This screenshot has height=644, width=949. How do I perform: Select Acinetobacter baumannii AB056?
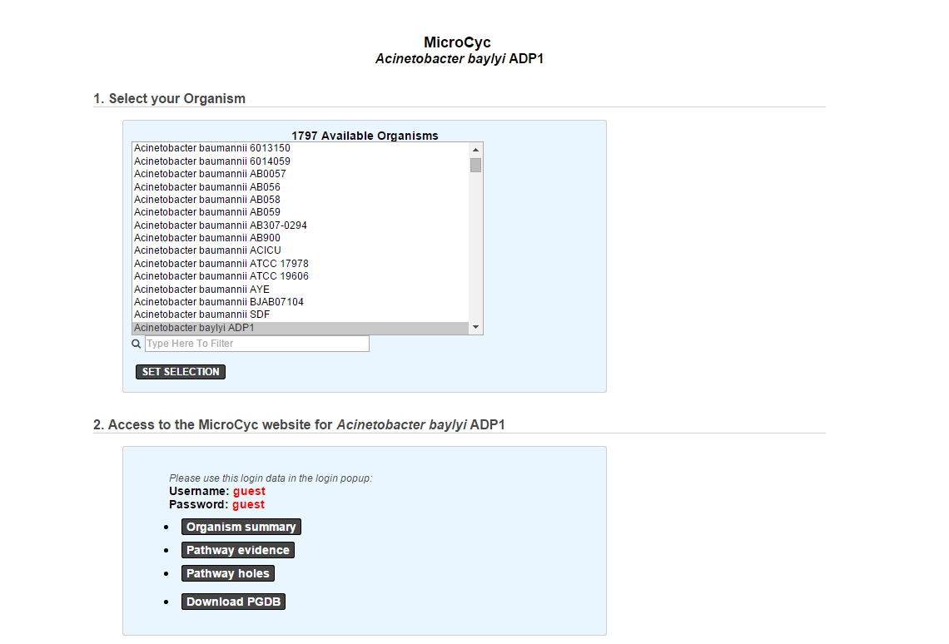(301, 187)
